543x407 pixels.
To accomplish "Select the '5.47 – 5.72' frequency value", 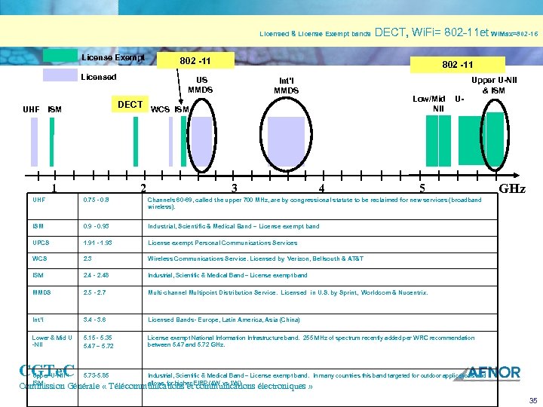I will click(x=98, y=346).
